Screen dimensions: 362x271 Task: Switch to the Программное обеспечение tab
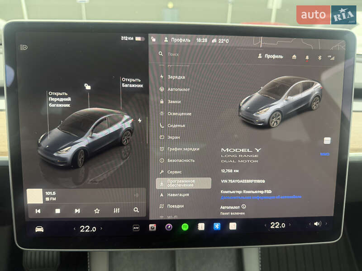pos(180,183)
